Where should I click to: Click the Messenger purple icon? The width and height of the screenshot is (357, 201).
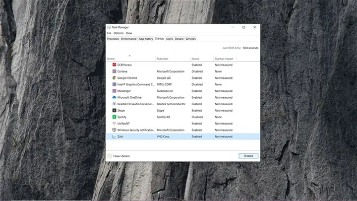(x=115, y=91)
